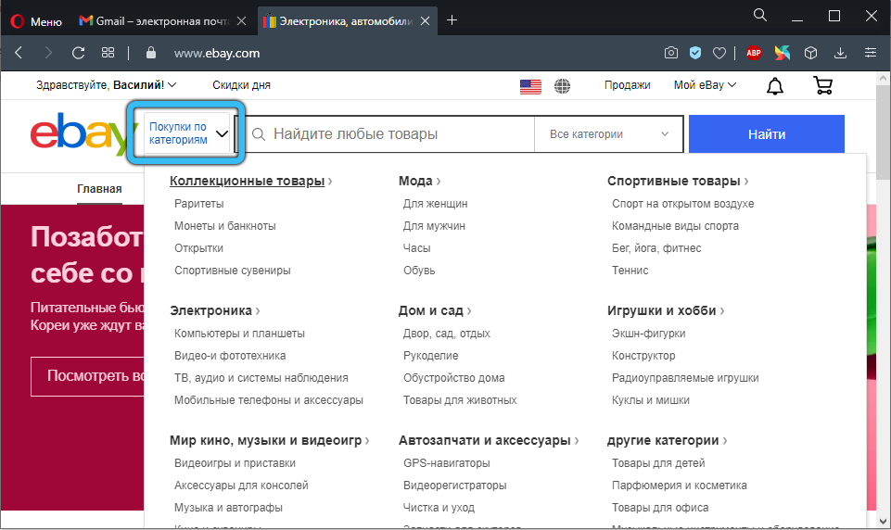Open the AdBlock Plus extension
Screen dimensions: 891x530
tap(755, 53)
